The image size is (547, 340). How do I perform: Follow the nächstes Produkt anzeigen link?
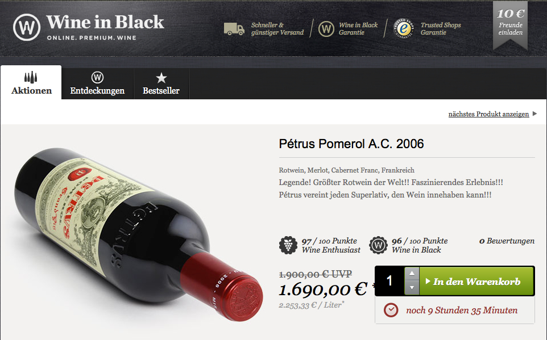tap(488, 114)
